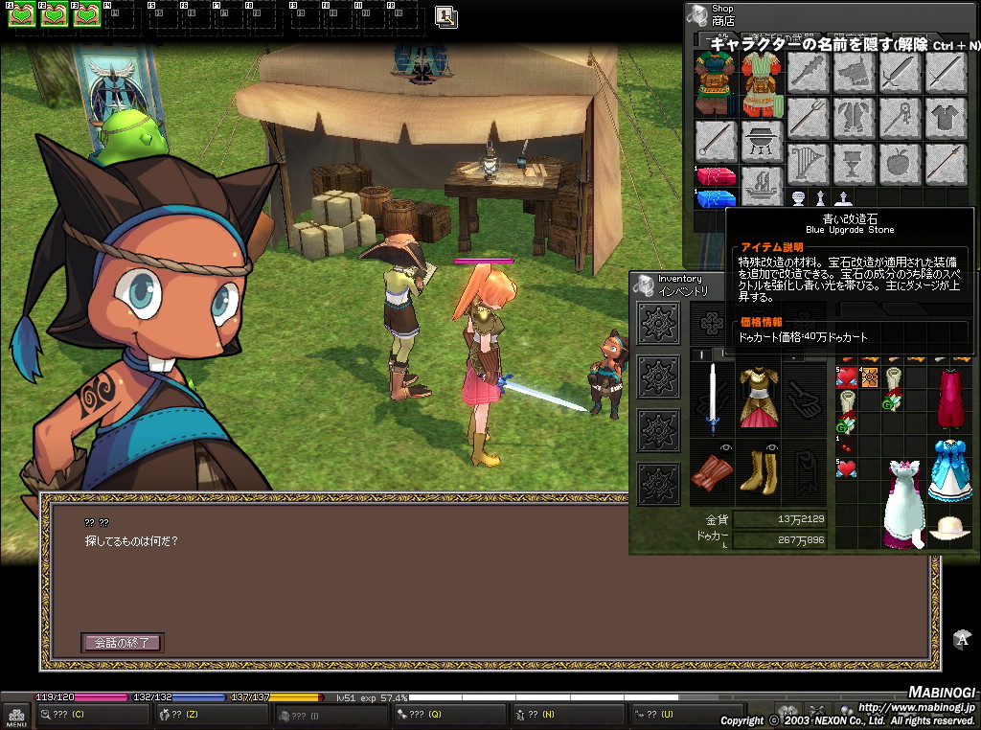Viewport: 981px width, 730px height.
Task: Select the green armor outfit in shop
Action: click(x=715, y=83)
